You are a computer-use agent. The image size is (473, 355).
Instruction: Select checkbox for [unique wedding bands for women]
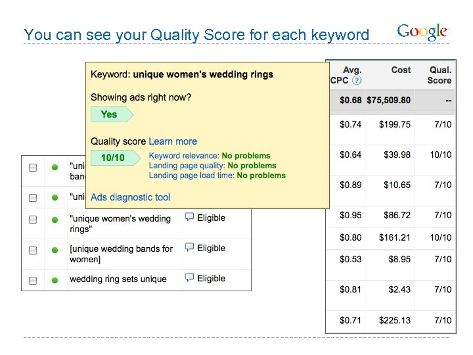[33, 250]
